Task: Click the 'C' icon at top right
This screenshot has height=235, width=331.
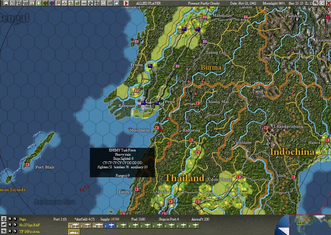Action: (322, 3)
